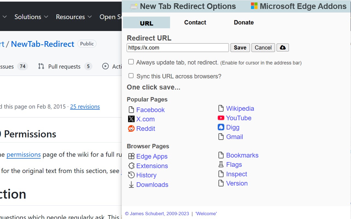Click the Edge Apps grid icon

131,156
